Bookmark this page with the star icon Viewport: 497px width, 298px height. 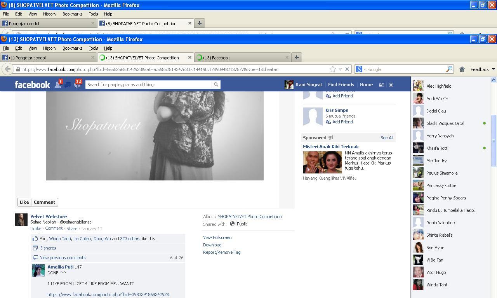click(x=333, y=69)
